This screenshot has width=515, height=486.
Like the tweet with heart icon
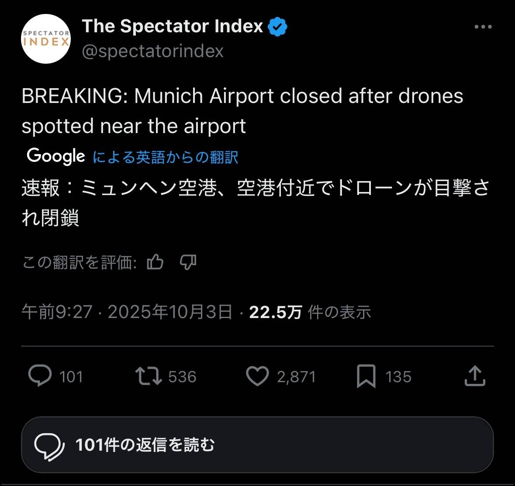257,376
